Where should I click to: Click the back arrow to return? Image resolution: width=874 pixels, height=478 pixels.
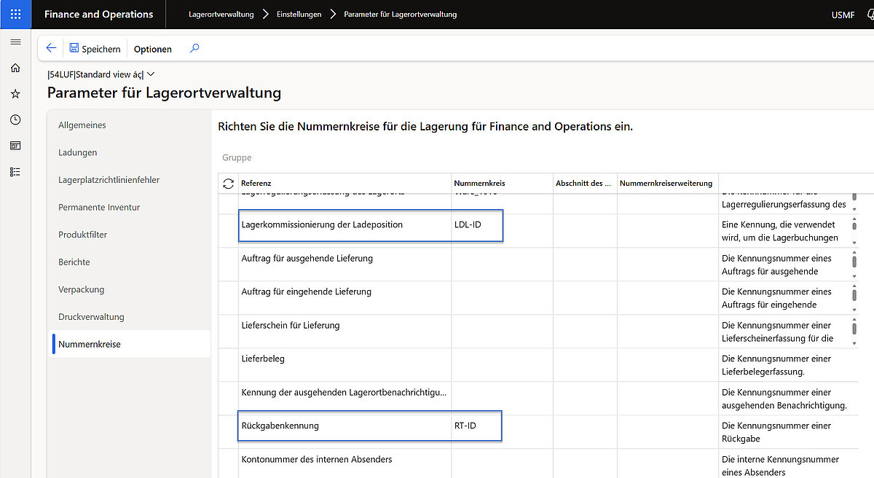coord(50,48)
